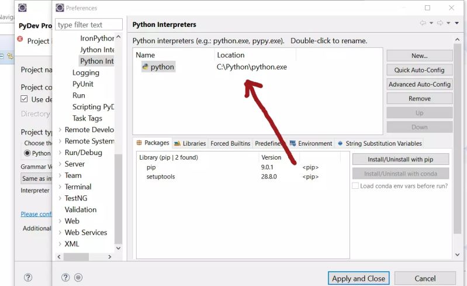This screenshot has width=467, height=286.
Task: Click scroll down arrow of preferences tree
Action: (x=118, y=248)
